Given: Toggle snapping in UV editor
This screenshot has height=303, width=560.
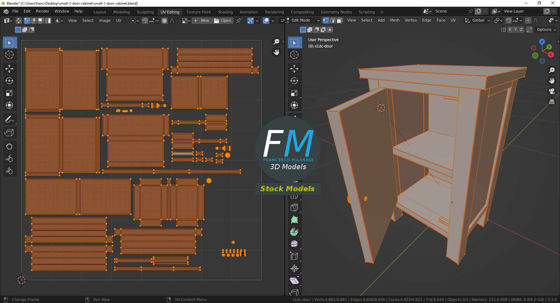Looking at the screenshot, I should pyautogui.click(x=145, y=21).
